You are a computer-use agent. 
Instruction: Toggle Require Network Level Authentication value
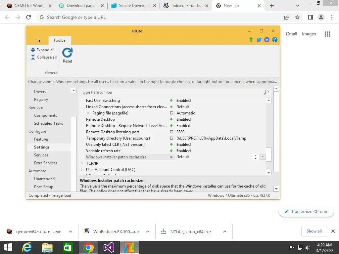coord(183,125)
